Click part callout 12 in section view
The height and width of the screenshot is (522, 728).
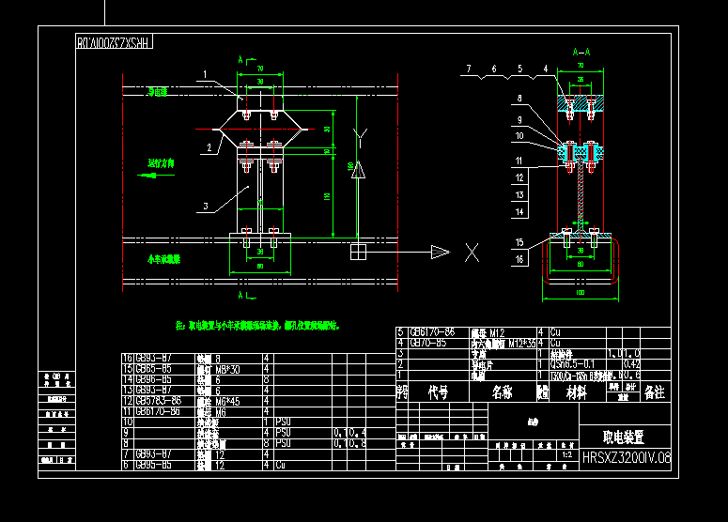[519, 177]
